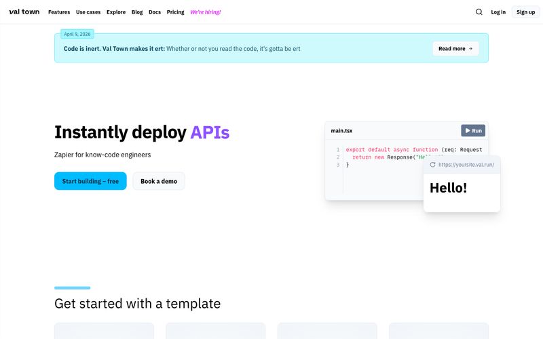
Task: Click the Get started with a template heading
Action: pos(138,303)
